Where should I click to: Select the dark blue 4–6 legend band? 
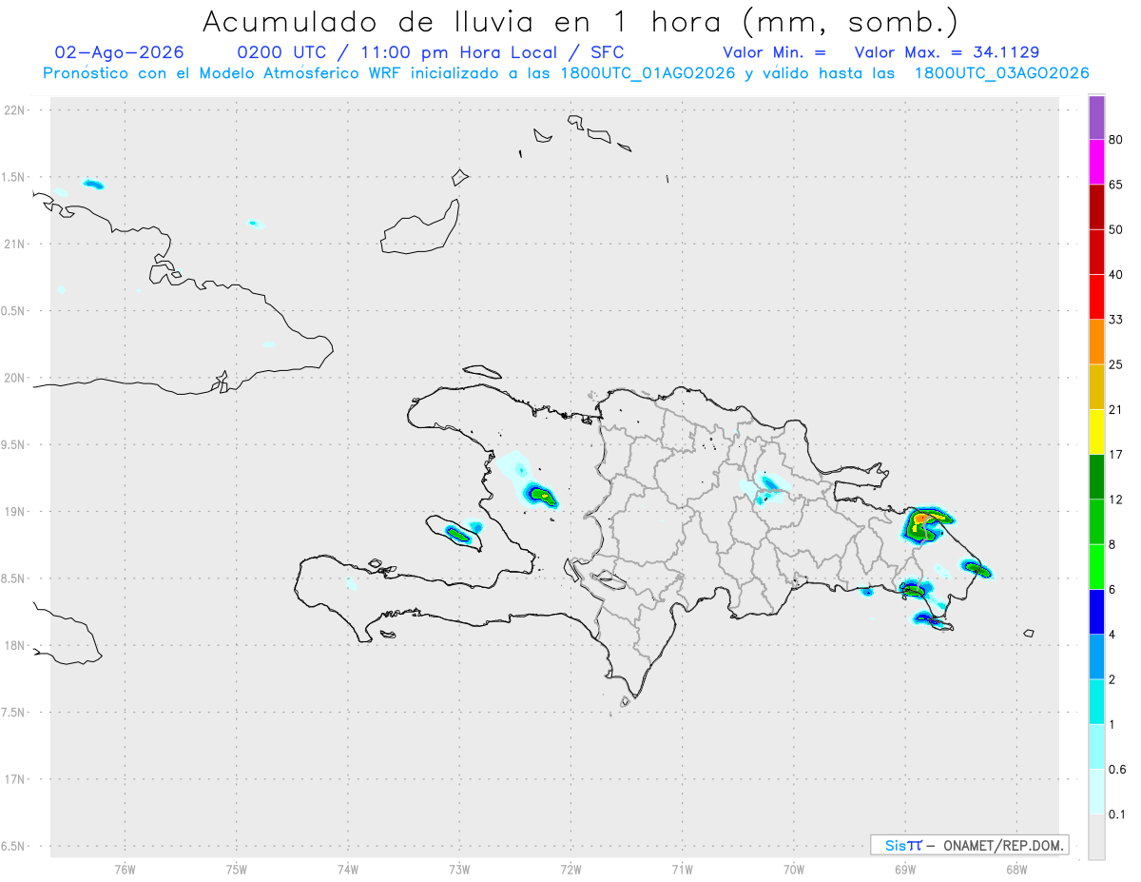point(1096,612)
